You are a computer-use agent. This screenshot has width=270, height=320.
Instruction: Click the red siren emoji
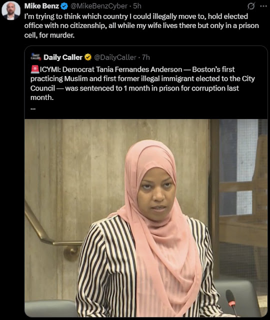tap(35, 69)
